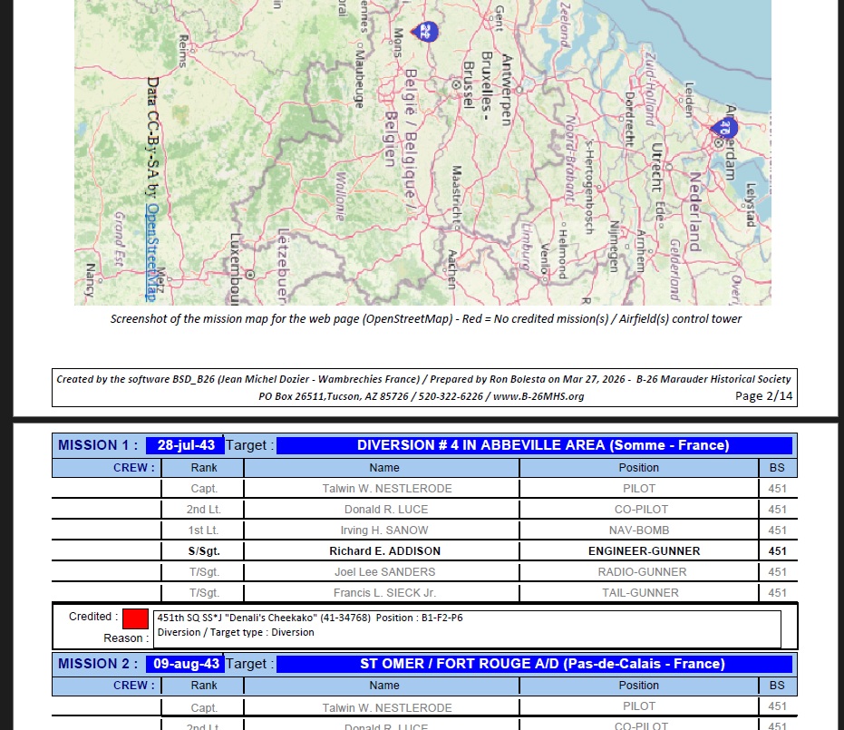
Task: Click the Position column header in Mission 2
Action: 638,686
